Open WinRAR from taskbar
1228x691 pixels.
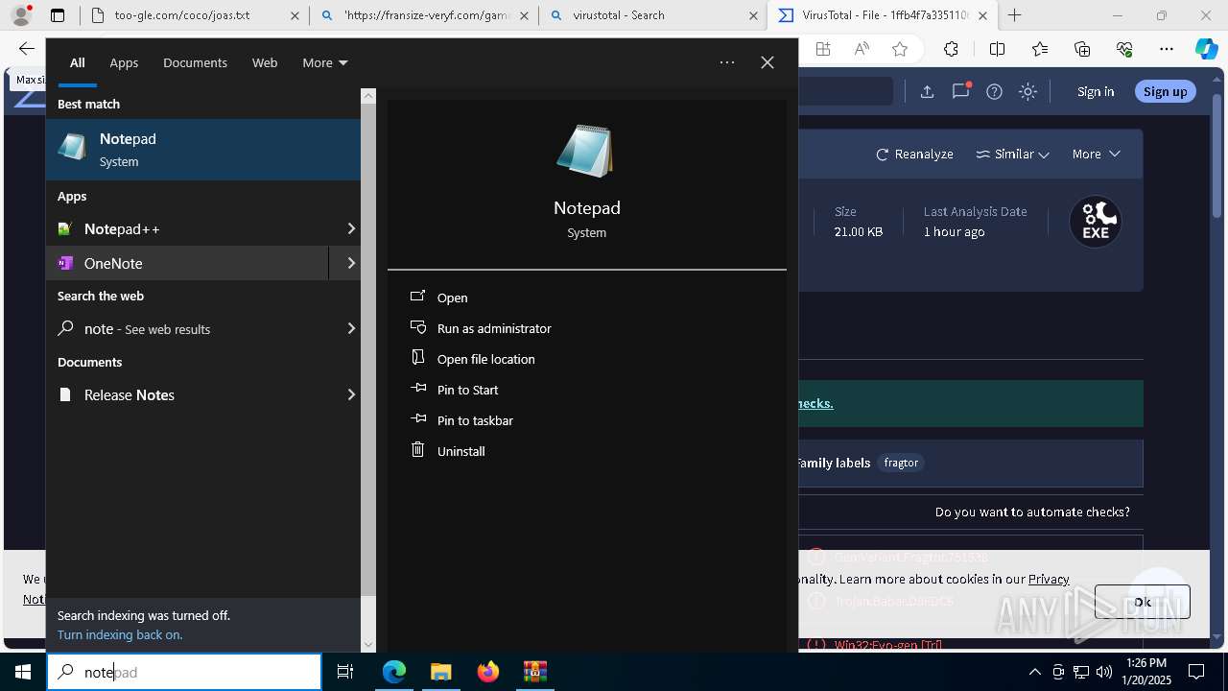pos(534,672)
